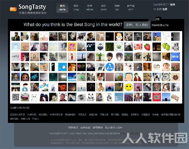Screen dimensions: 189x149
Task: Select the cartoon couple avatar
Action: [x=157, y=67]
